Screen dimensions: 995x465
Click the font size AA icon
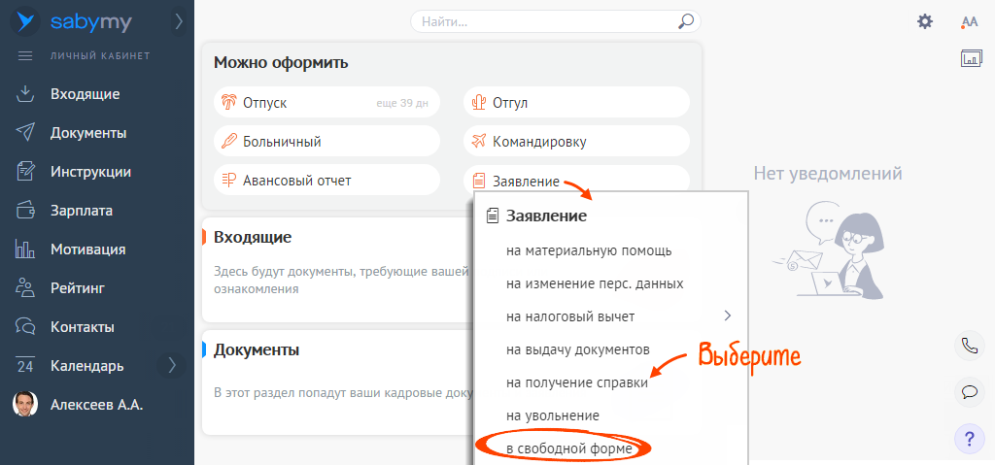tap(969, 21)
